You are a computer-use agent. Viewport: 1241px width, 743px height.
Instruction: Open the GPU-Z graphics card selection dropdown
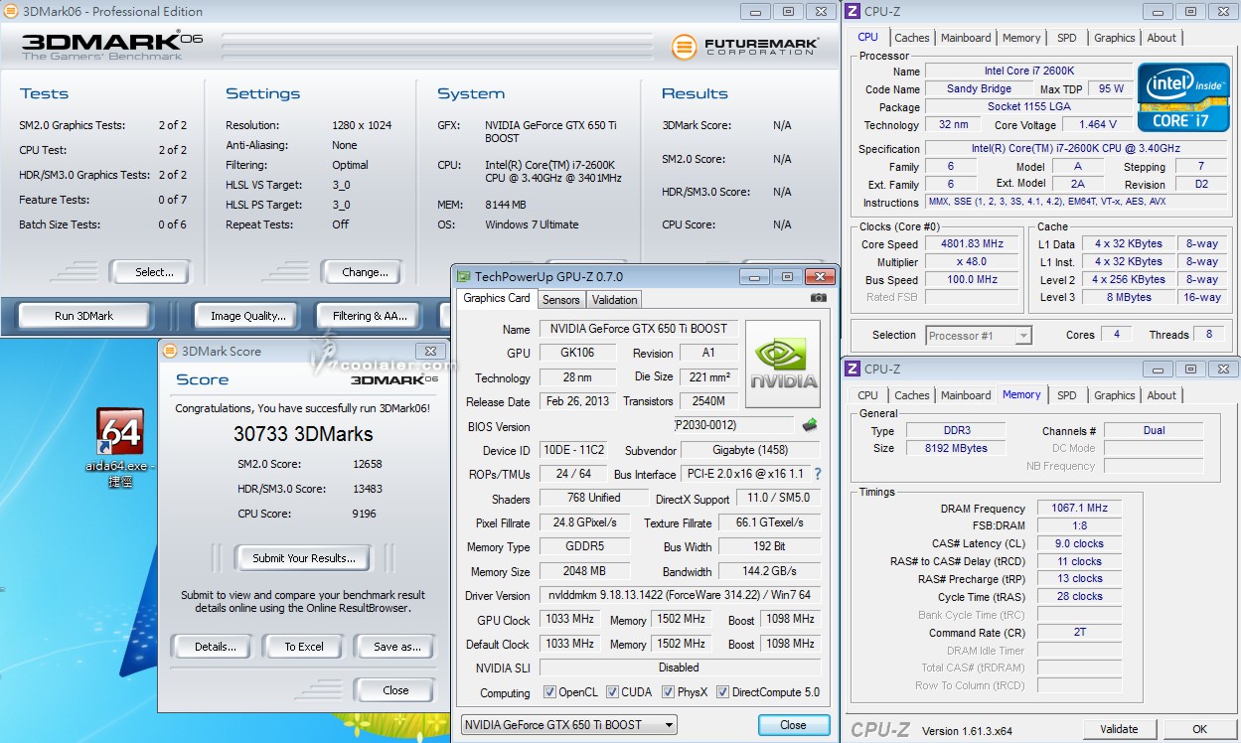click(x=568, y=725)
